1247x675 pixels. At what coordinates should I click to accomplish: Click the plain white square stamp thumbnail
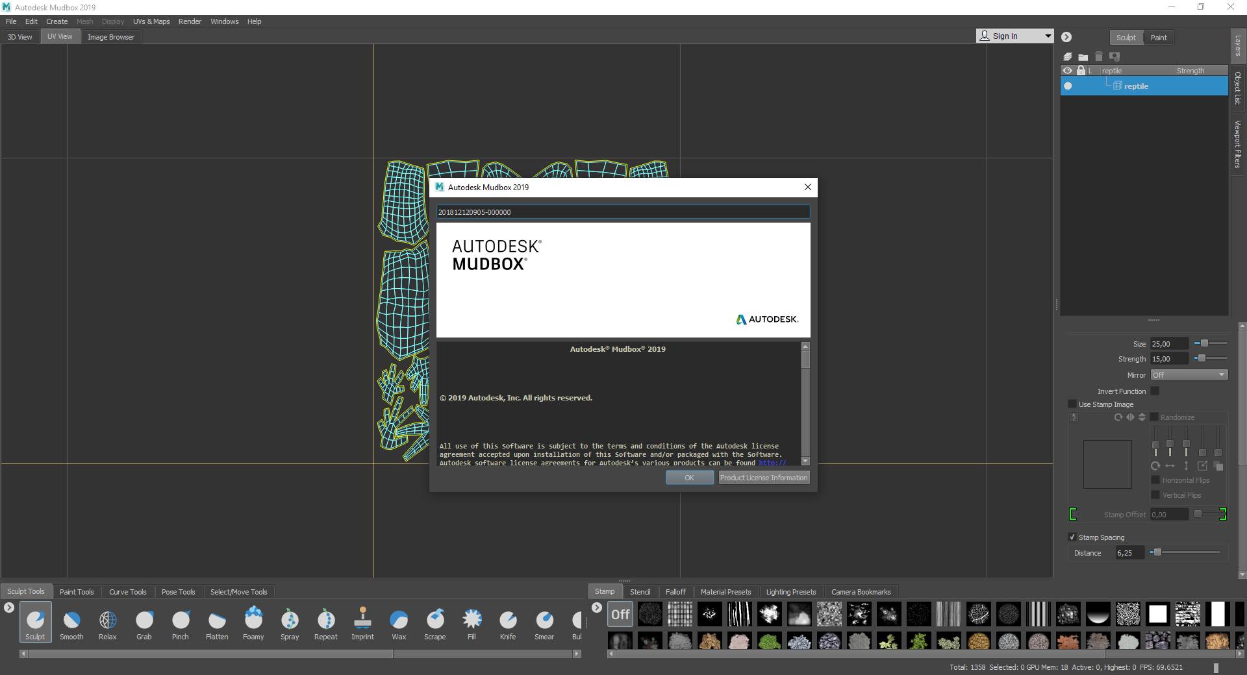point(1157,614)
